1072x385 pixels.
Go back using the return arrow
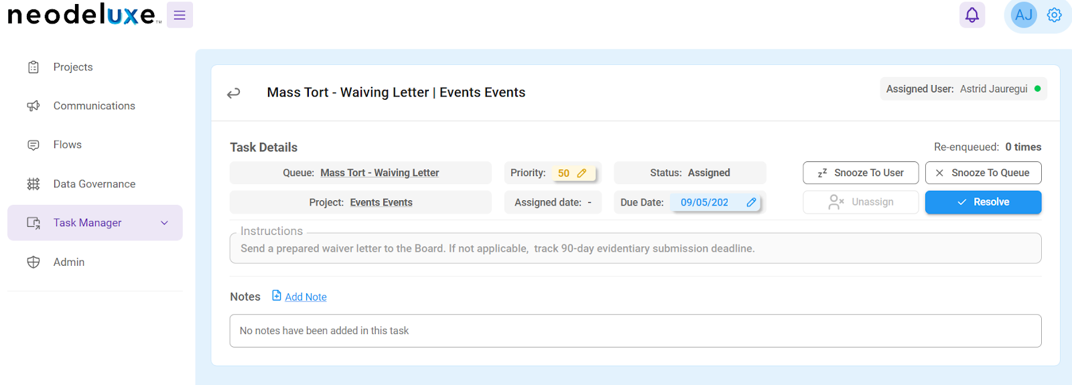(x=233, y=93)
